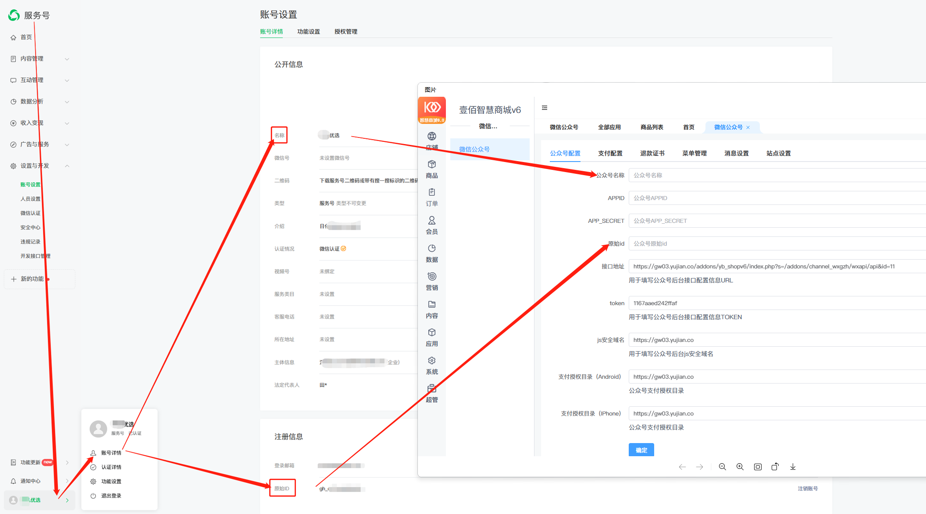Open the 内容 folder icon

pos(432,304)
